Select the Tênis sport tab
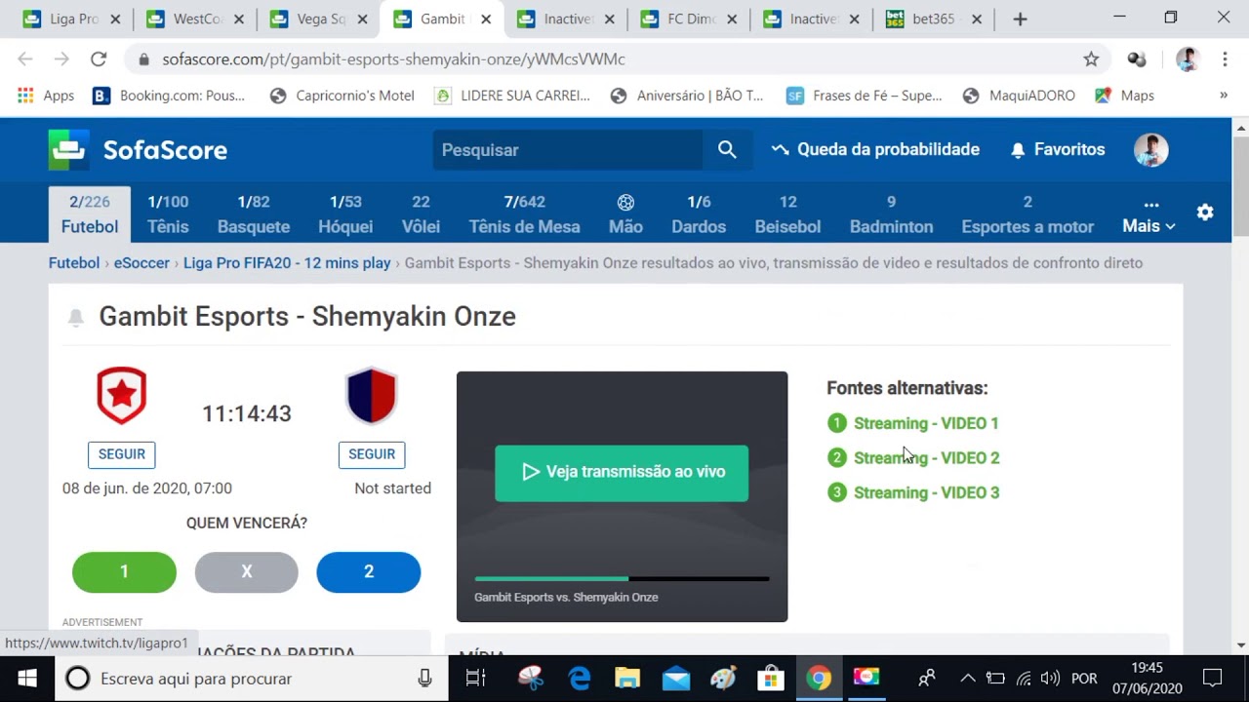Screen dimensions: 1249x702 [x=168, y=214]
